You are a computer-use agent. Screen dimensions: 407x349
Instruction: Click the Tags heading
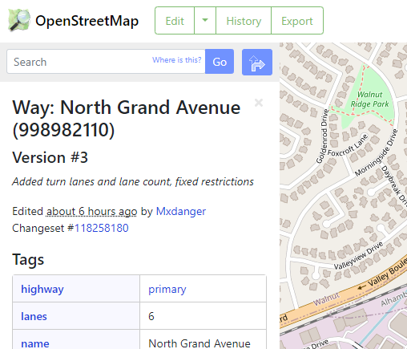tap(28, 259)
